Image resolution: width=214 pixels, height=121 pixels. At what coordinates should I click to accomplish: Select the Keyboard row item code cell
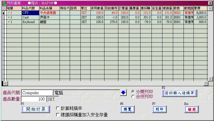pyautogui.click(x=30, y=22)
